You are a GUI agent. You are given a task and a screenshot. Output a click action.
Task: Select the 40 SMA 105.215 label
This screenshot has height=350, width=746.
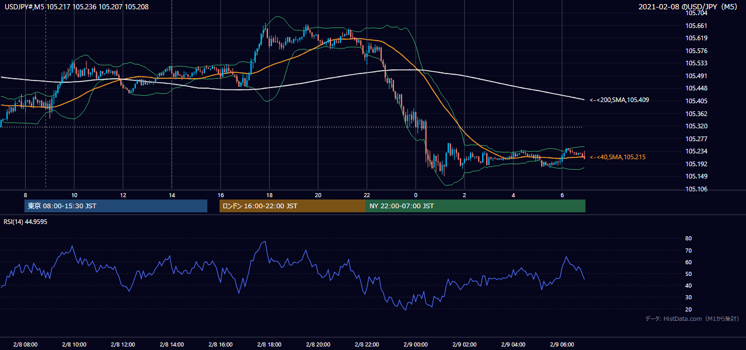point(618,157)
